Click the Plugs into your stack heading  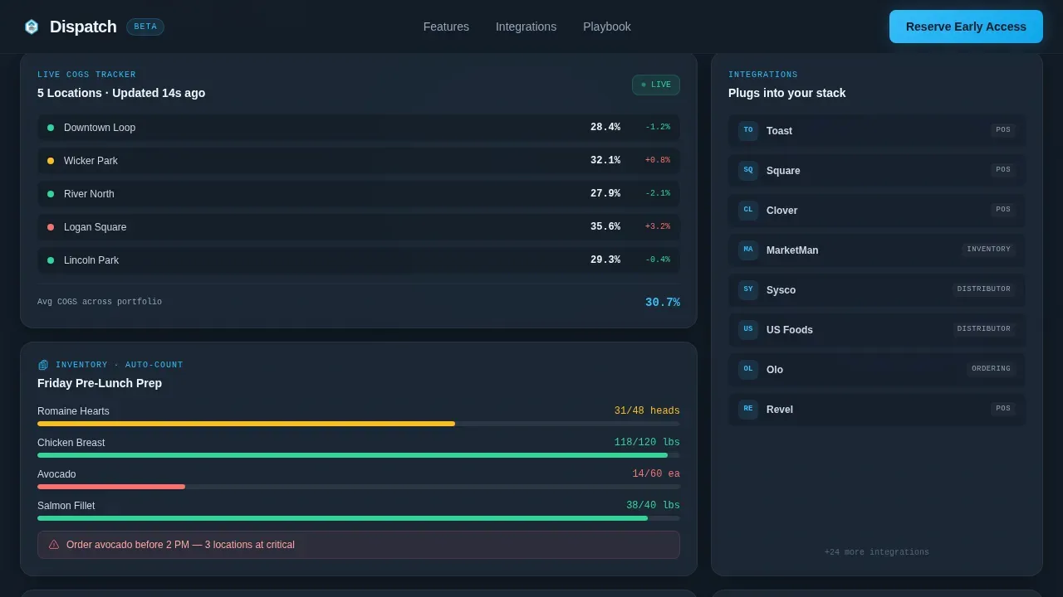coord(787,93)
